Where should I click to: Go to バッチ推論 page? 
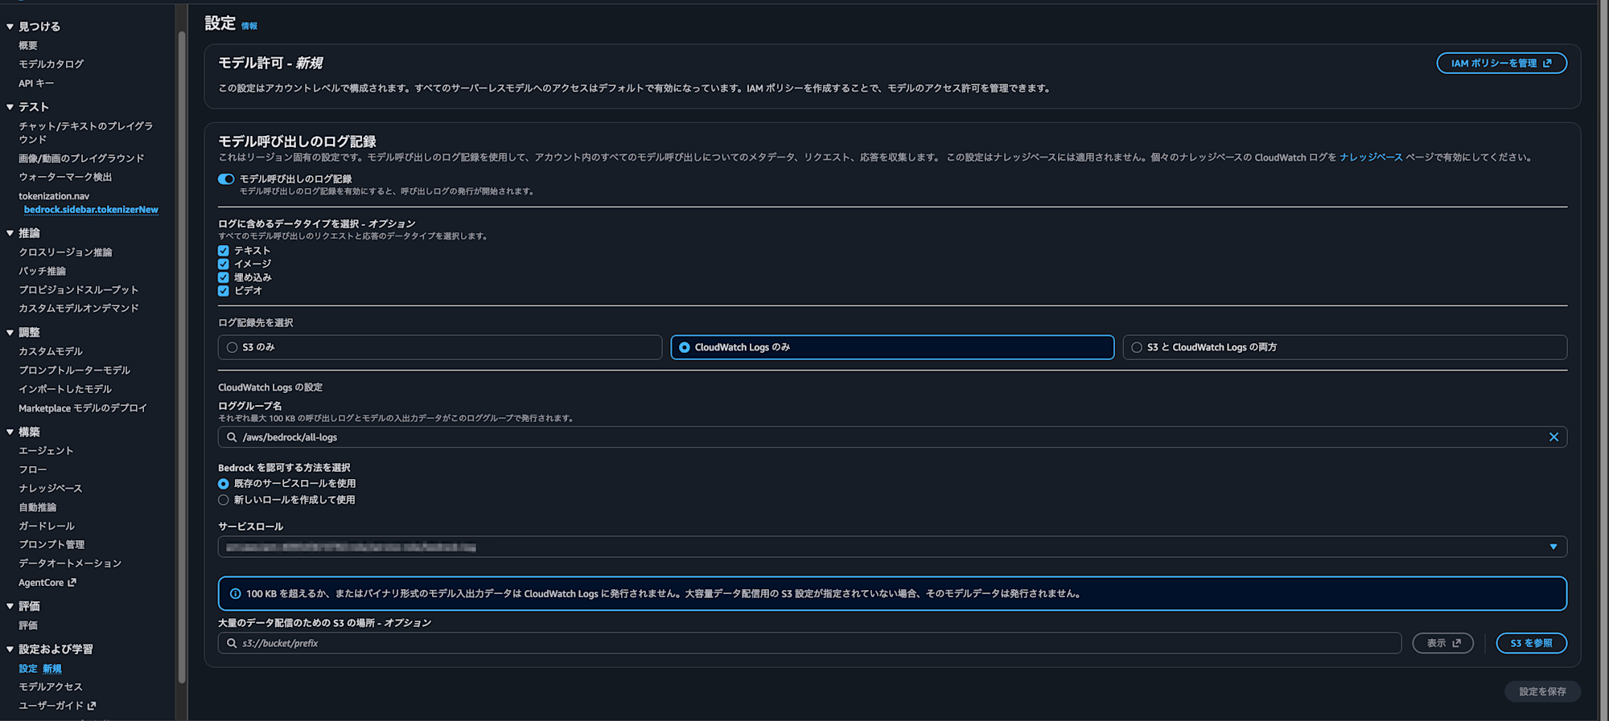pos(43,271)
